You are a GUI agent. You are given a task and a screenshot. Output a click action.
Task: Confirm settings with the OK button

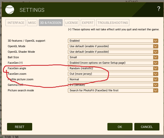tap(120, 127)
